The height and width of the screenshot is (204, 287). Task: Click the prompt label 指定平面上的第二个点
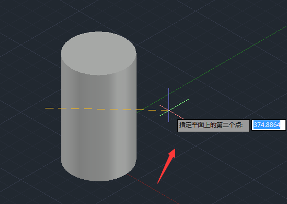[213, 125]
